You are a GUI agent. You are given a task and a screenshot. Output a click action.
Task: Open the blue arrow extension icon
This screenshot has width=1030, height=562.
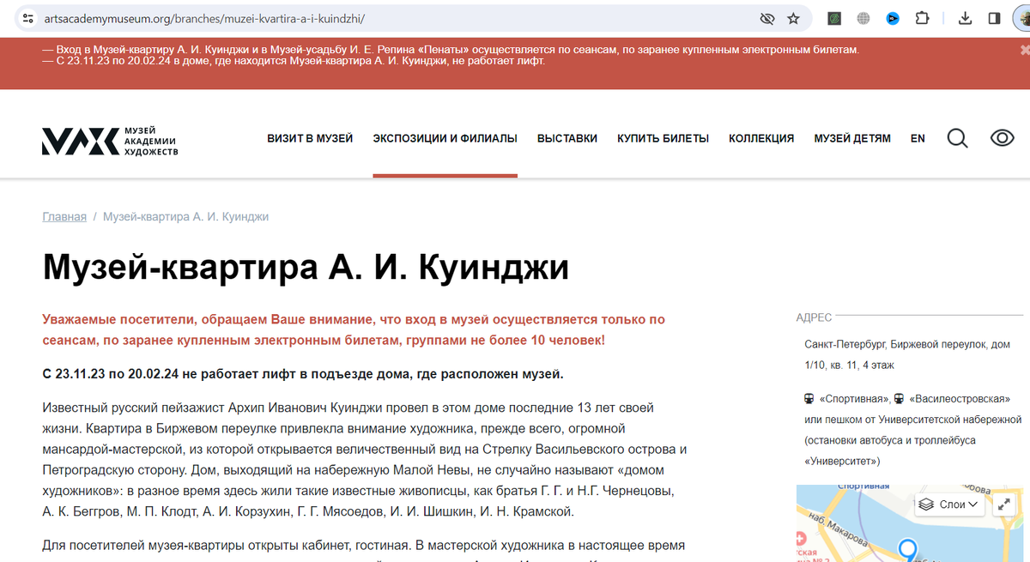[x=893, y=18]
